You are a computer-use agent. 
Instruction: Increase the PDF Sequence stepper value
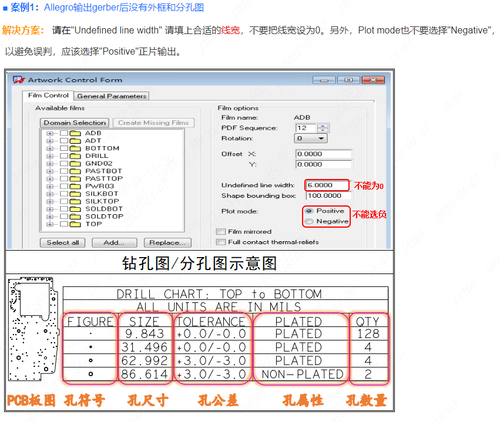point(323,126)
